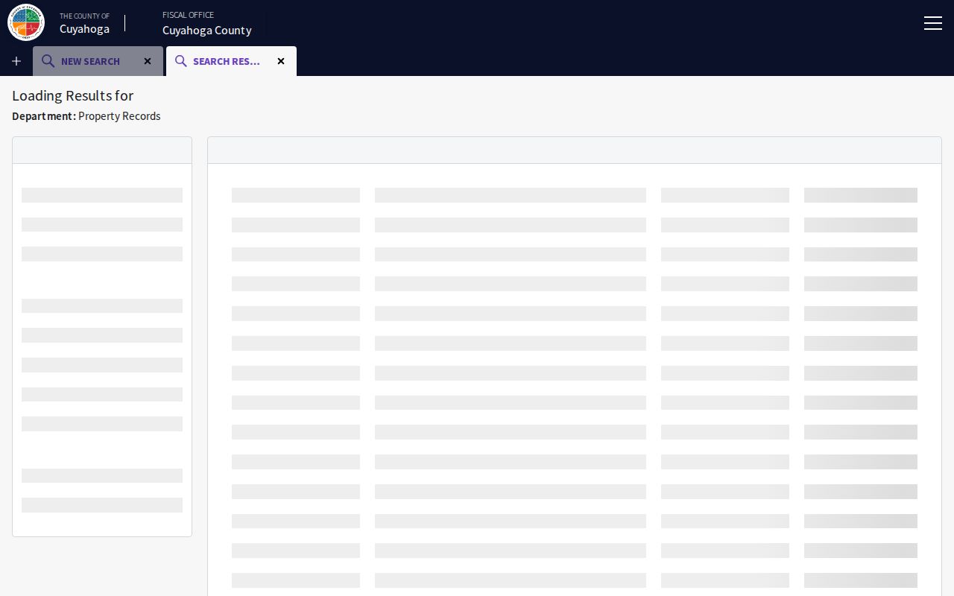Screen dimensions: 954x596
Task: Select the Search Results tab
Action: coord(231,61)
